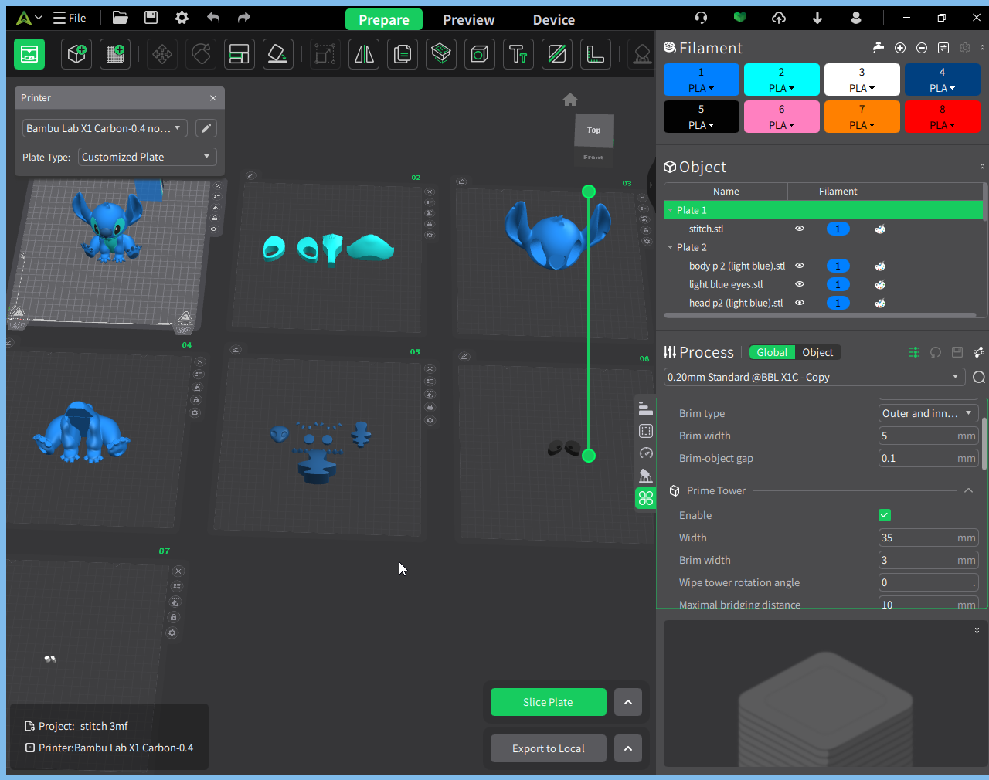Open color painting palette for stitch.stl
This screenshot has height=780, width=989.
(x=880, y=229)
